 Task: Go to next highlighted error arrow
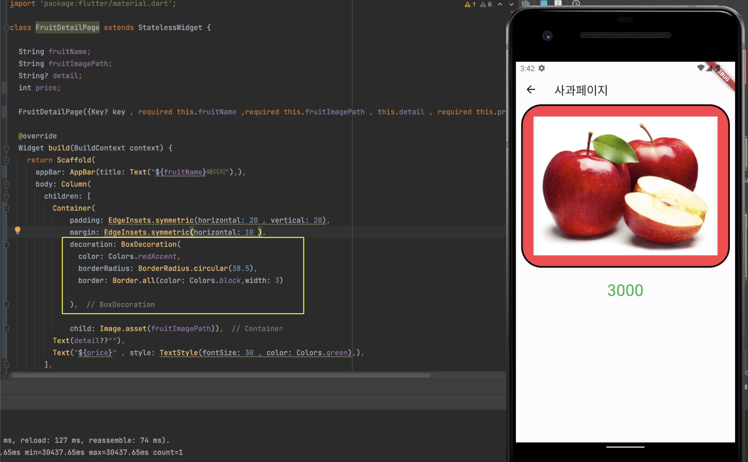(511, 4)
